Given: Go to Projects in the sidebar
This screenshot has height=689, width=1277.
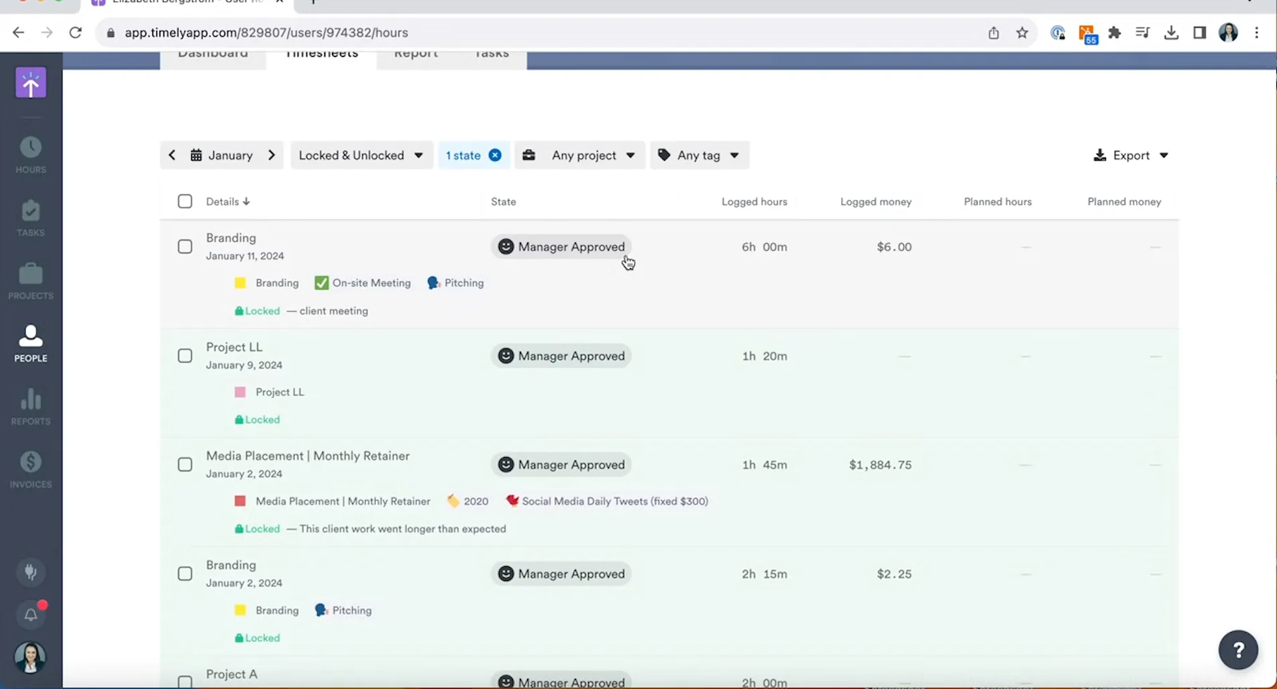Looking at the screenshot, I should pos(31,281).
